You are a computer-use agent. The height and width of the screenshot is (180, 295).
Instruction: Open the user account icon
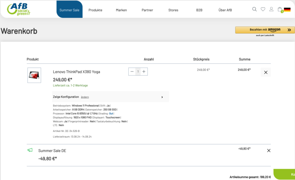click(271, 9)
